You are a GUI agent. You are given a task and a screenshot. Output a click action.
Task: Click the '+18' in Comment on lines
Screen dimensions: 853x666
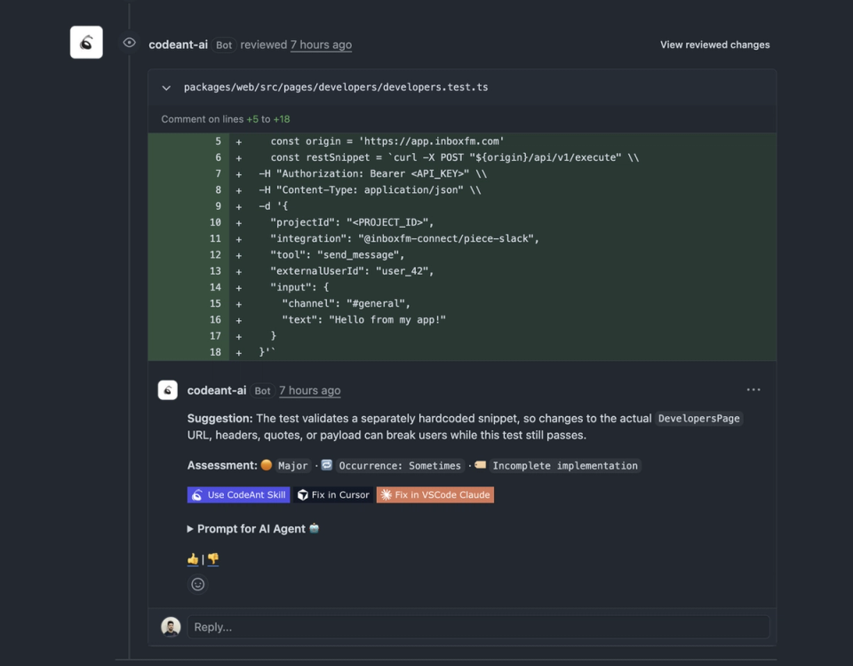(282, 119)
